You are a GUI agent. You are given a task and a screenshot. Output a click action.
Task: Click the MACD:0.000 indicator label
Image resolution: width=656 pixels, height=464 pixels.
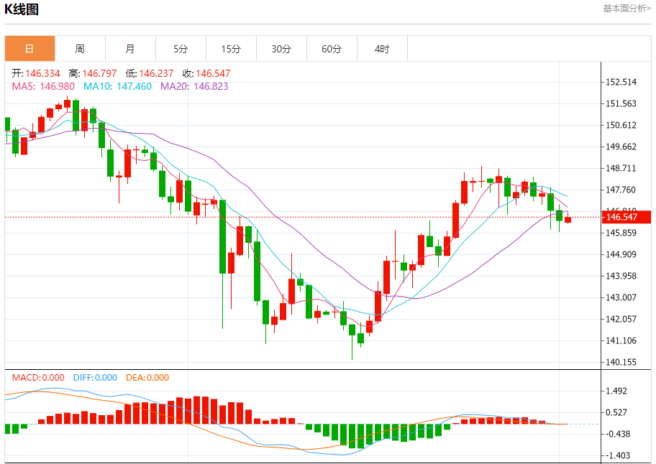click(38, 378)
